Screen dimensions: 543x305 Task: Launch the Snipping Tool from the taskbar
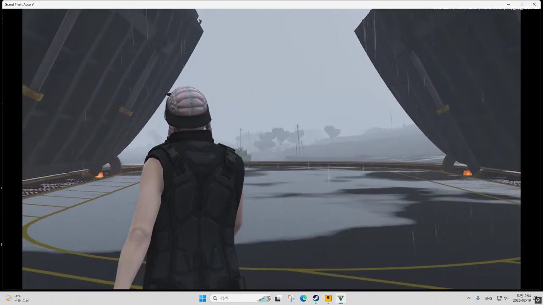pos(291,298)
